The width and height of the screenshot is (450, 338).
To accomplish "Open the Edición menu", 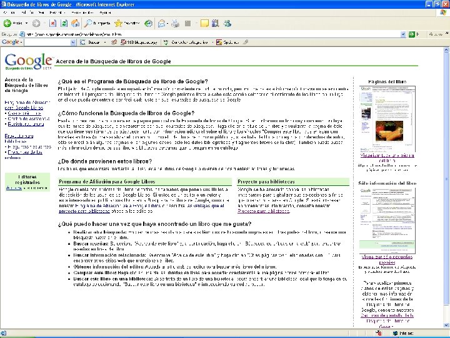I will [x=27, y=13].
